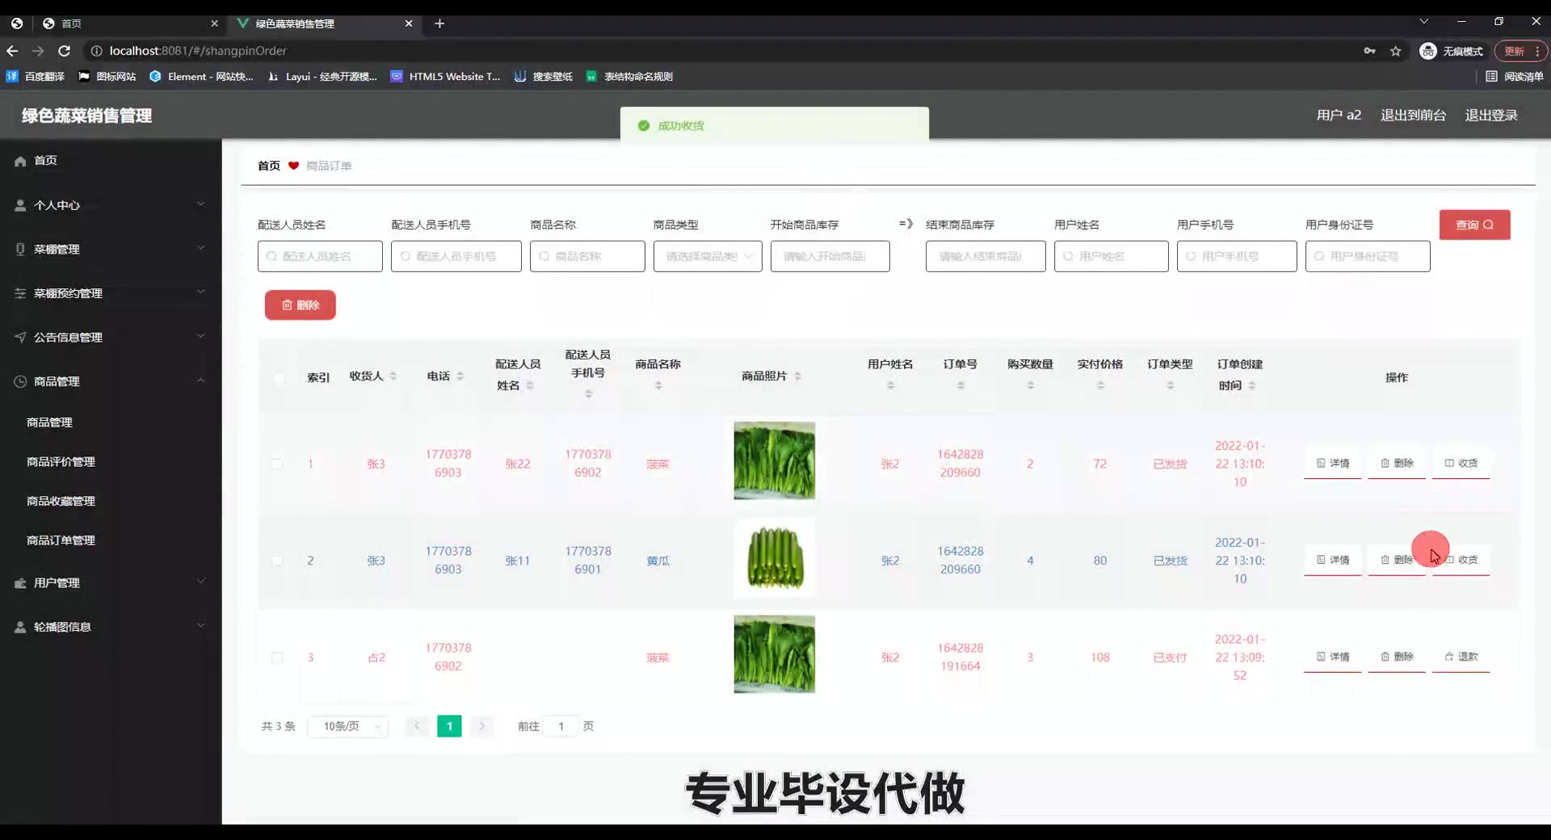Viewport: 1551px width, 840px height.
Task: Open the 商品类型 dropdown filter
Action: point(708,256)
